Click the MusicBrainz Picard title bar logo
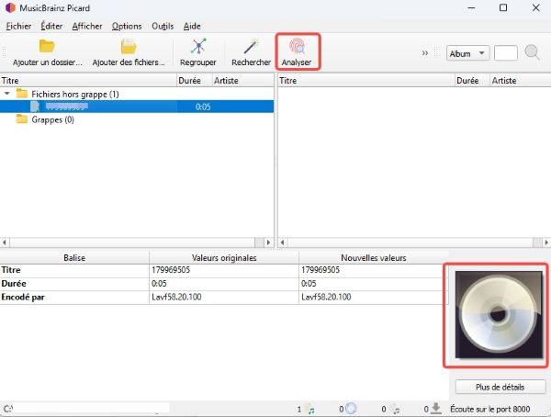Image resolution: width=551 pixels, height=417 pixels. (10, 7)
